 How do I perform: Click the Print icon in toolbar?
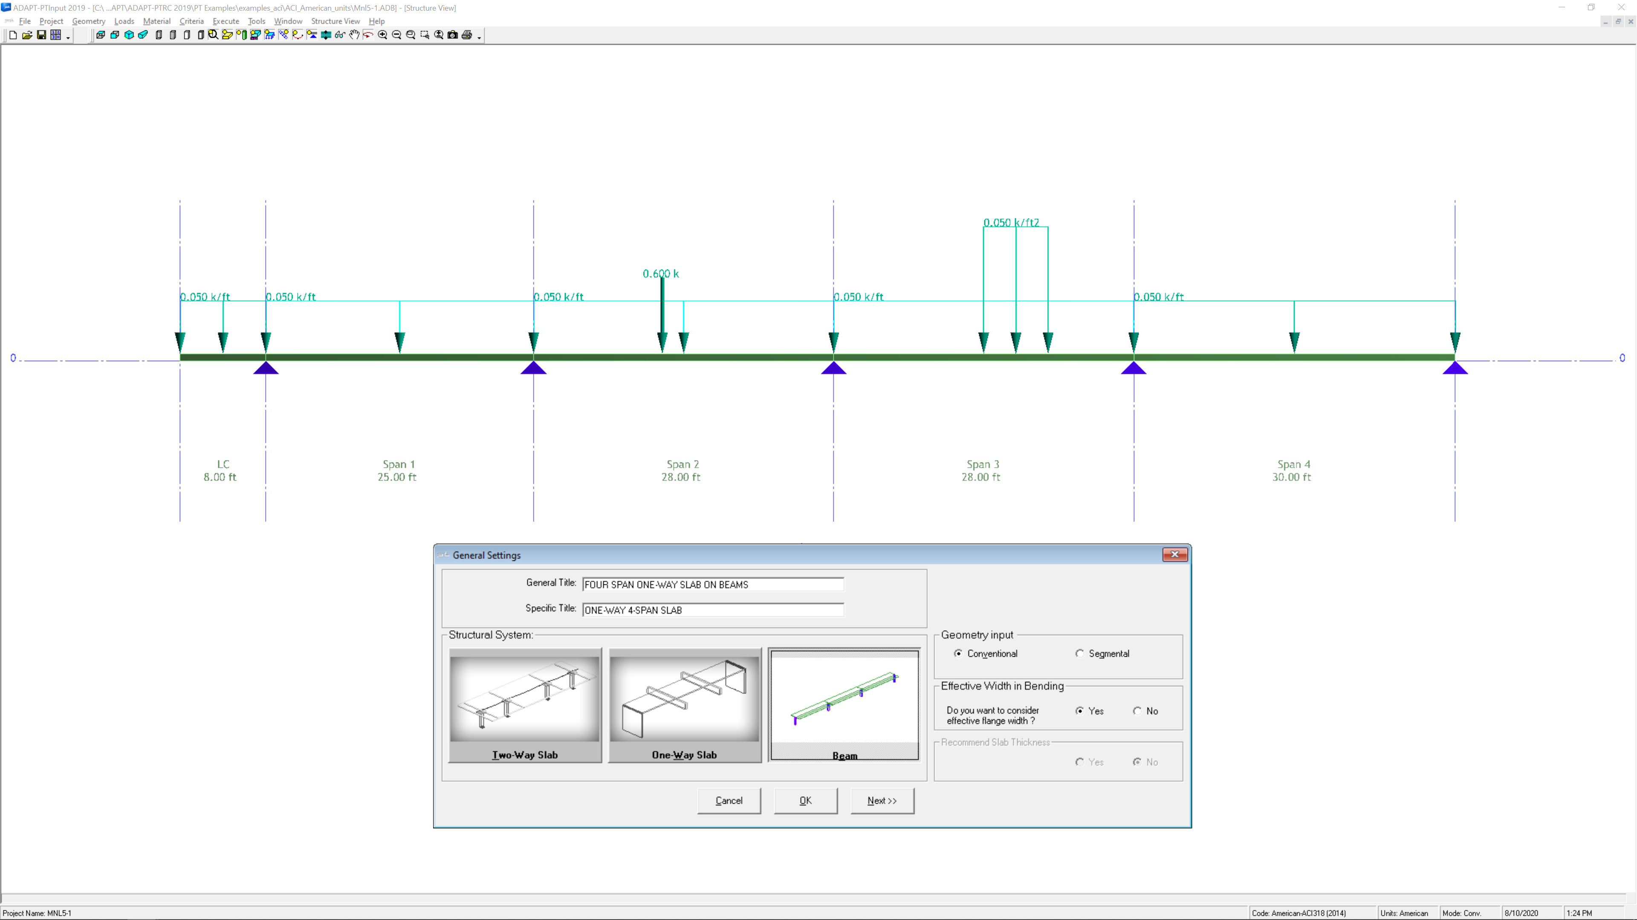(467, 35)
